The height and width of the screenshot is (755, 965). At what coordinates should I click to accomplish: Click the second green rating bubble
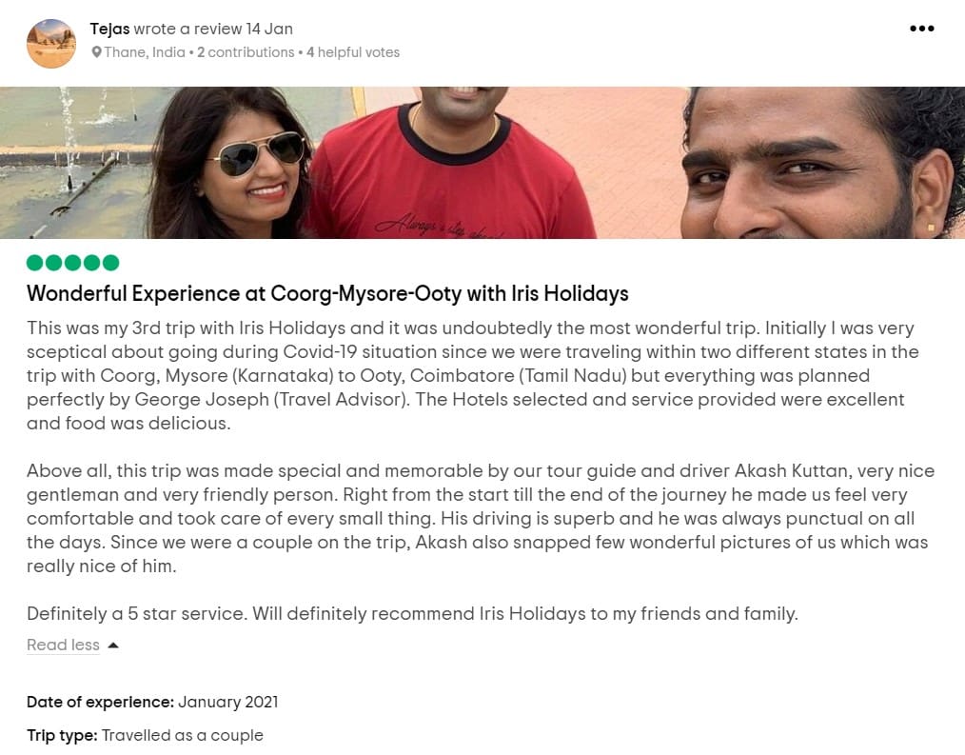(x=53, y=263)
